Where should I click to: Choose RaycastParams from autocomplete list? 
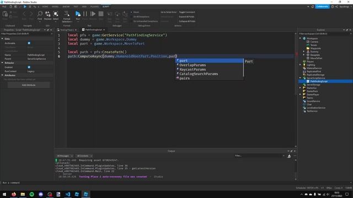tap(210, 70)
